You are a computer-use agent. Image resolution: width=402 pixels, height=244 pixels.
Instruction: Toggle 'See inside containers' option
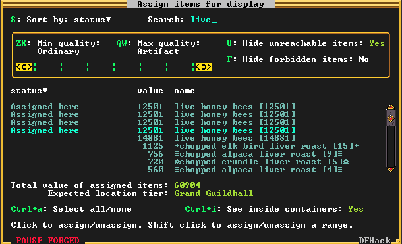[274, 209]
